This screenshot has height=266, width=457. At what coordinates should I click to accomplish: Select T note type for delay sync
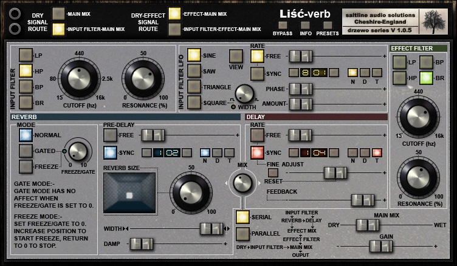tap(377, 152)
